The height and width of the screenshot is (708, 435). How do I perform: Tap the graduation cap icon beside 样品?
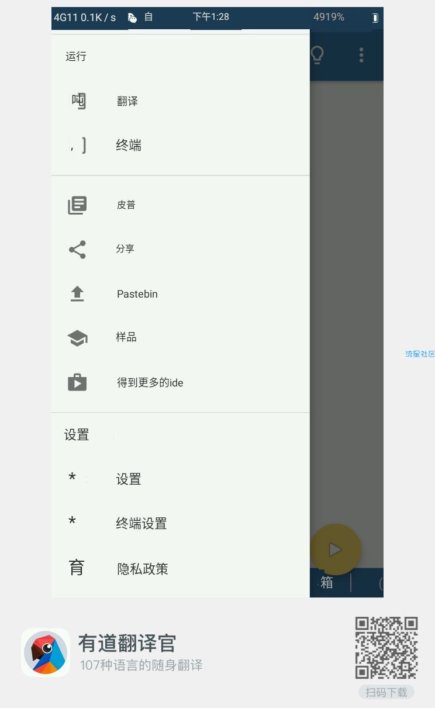(77, 338)
